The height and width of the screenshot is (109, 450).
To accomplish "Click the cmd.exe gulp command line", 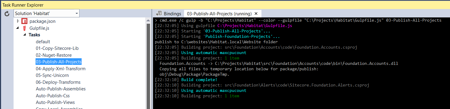I will coord(298,20).
